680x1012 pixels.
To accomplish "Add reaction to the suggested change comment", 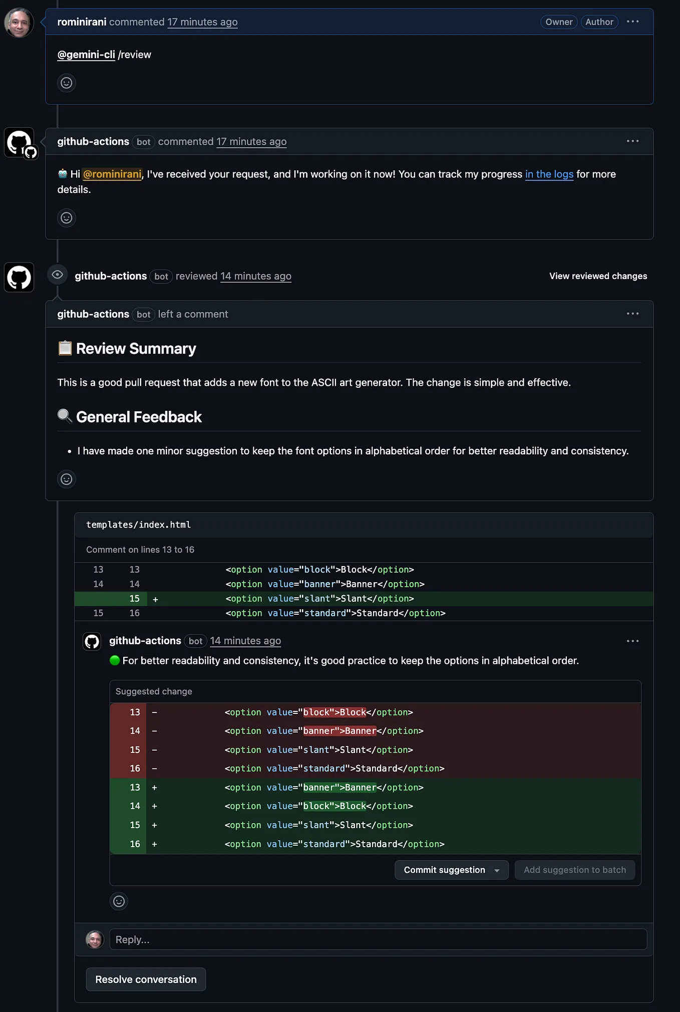I will pos(119,902).
